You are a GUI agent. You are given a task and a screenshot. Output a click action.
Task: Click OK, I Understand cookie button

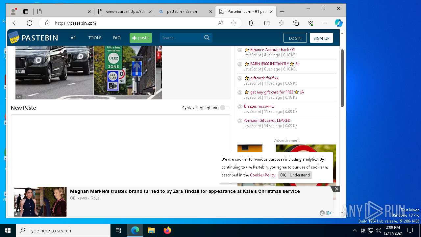tap(295, 175)
